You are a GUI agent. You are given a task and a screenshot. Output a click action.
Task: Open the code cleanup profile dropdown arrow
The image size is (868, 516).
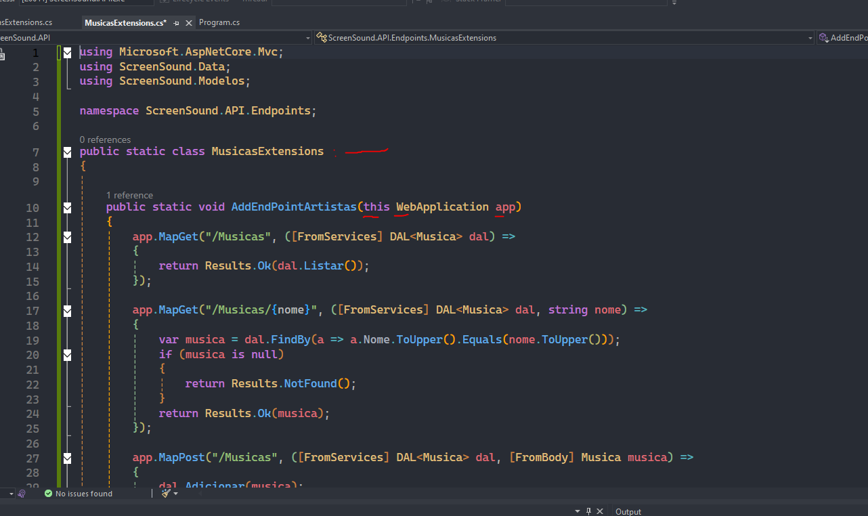point(176,494)
